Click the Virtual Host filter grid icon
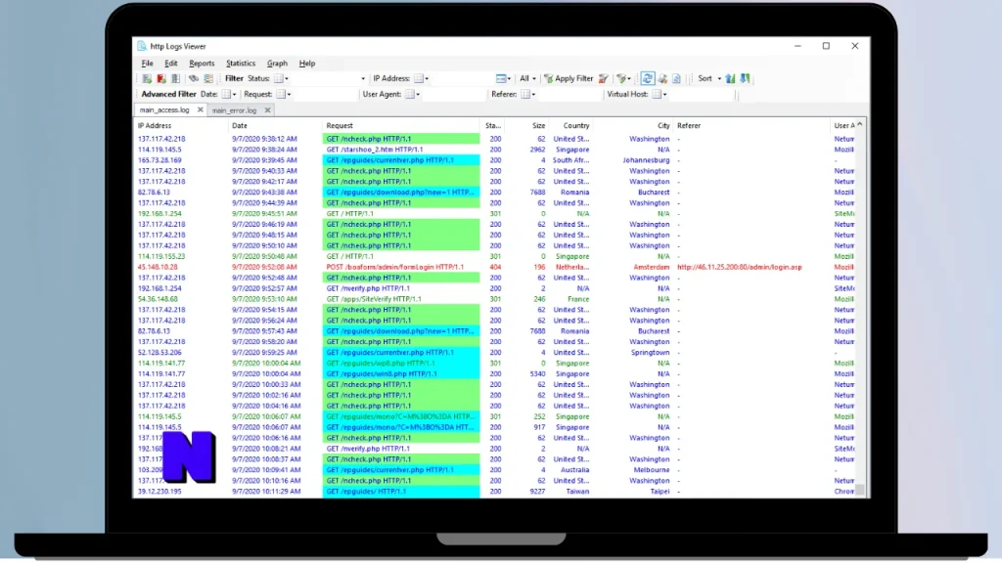The width and height of the screenshot is (1002, 563). click(x=657, y=94)
